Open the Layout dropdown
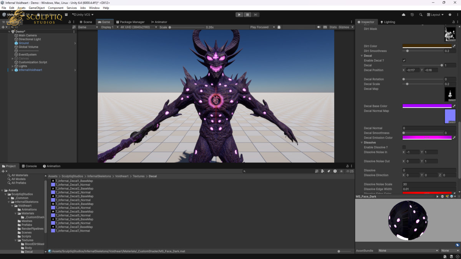 click(x=435, y=15)
